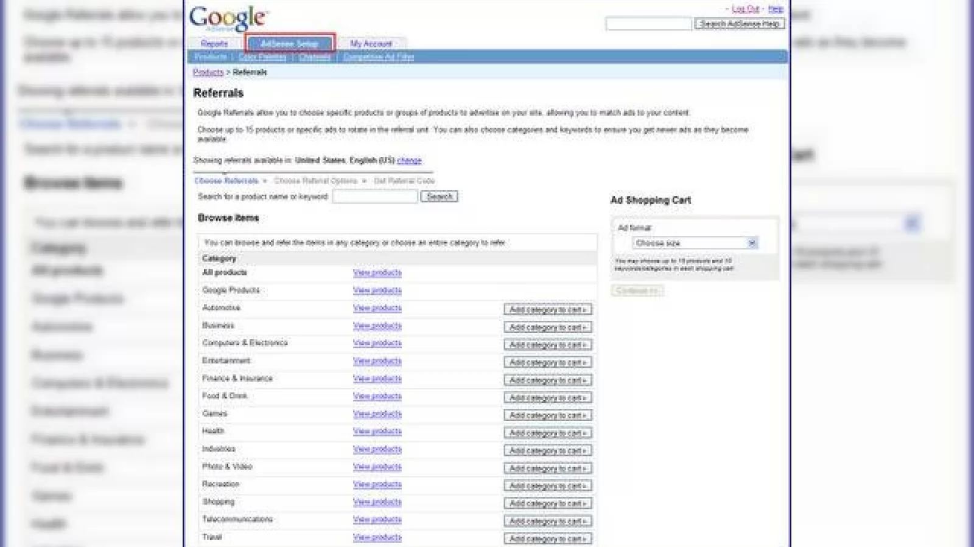Image resolution: width=974 pixels, height=547 pixels.
Task: Add Finance & Insurance category to cart
Action: click(548, 380)
